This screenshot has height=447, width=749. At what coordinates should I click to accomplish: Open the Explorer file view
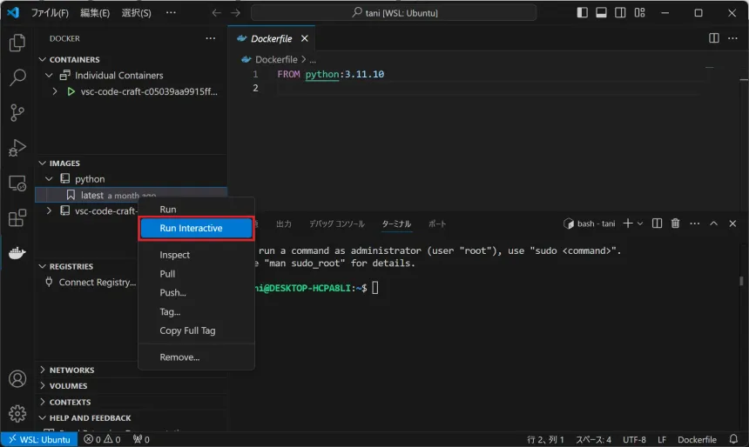click(x=17, y=43)
